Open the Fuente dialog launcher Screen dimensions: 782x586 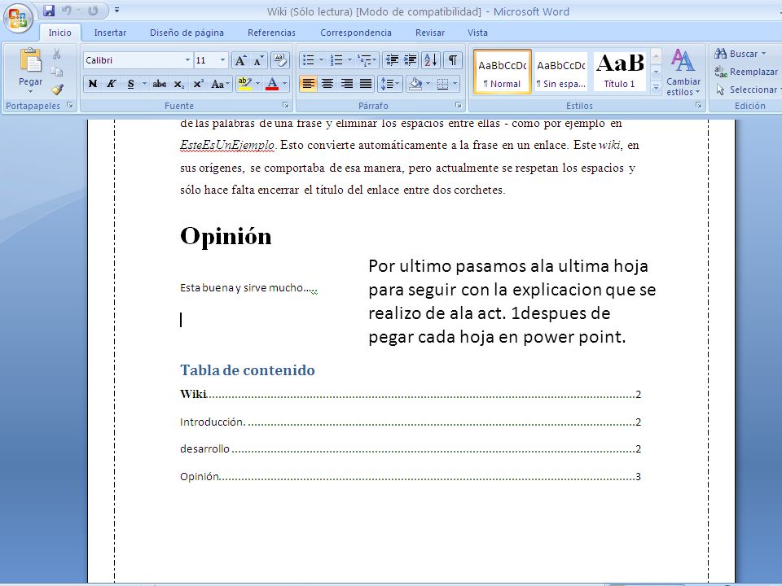pos(286,106)
